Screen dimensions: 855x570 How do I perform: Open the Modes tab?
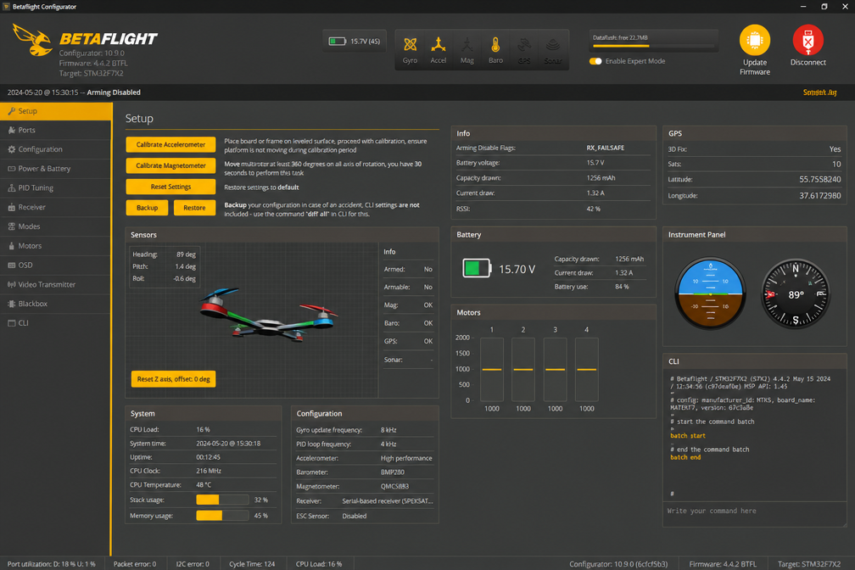click(x=55, y=226)
